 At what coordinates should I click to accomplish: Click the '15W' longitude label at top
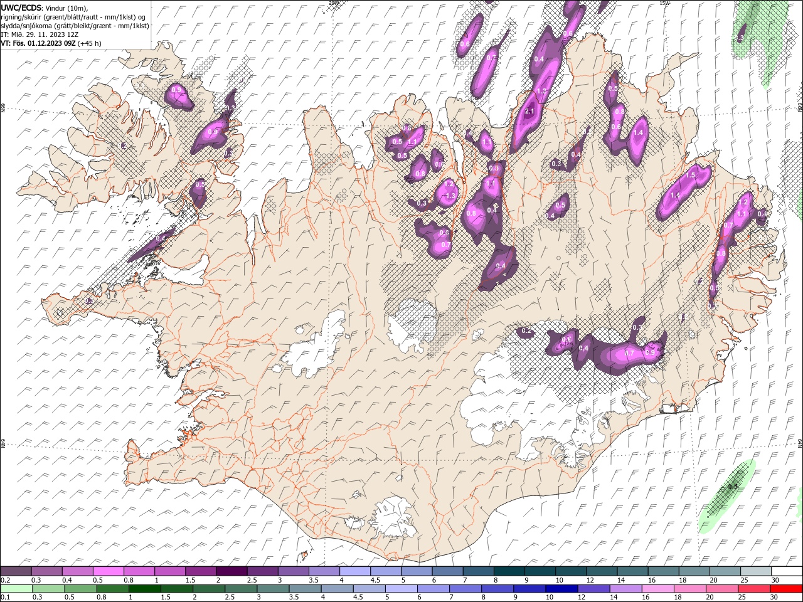(x=664, y=3)
